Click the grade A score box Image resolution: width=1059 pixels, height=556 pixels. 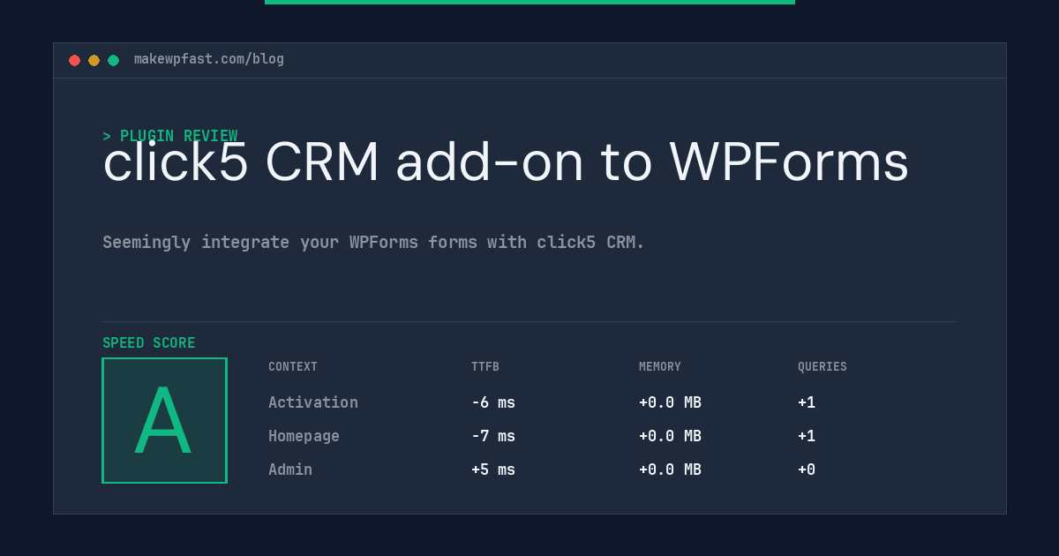[164, 420]
